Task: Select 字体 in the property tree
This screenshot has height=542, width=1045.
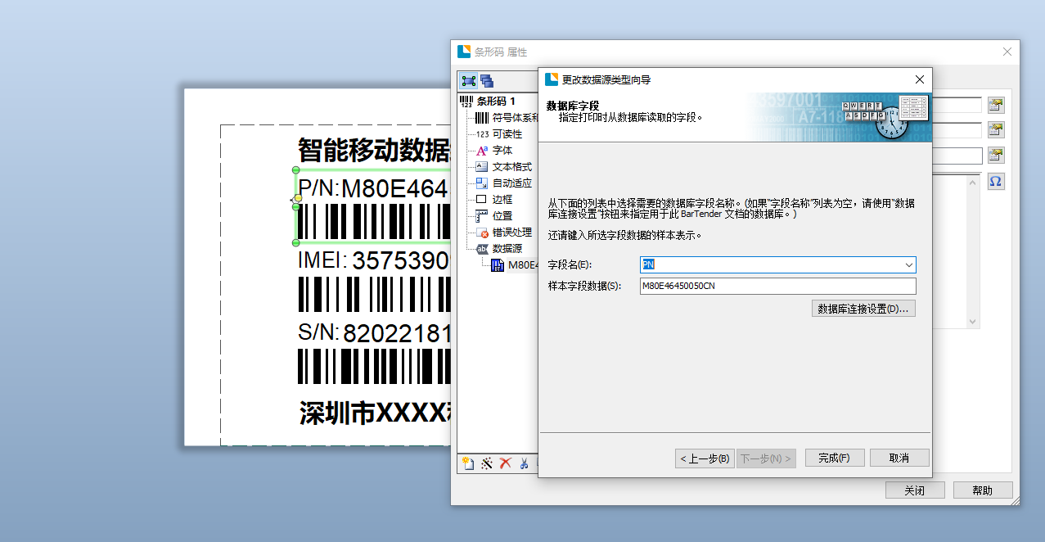Action: tap(502, 151)
